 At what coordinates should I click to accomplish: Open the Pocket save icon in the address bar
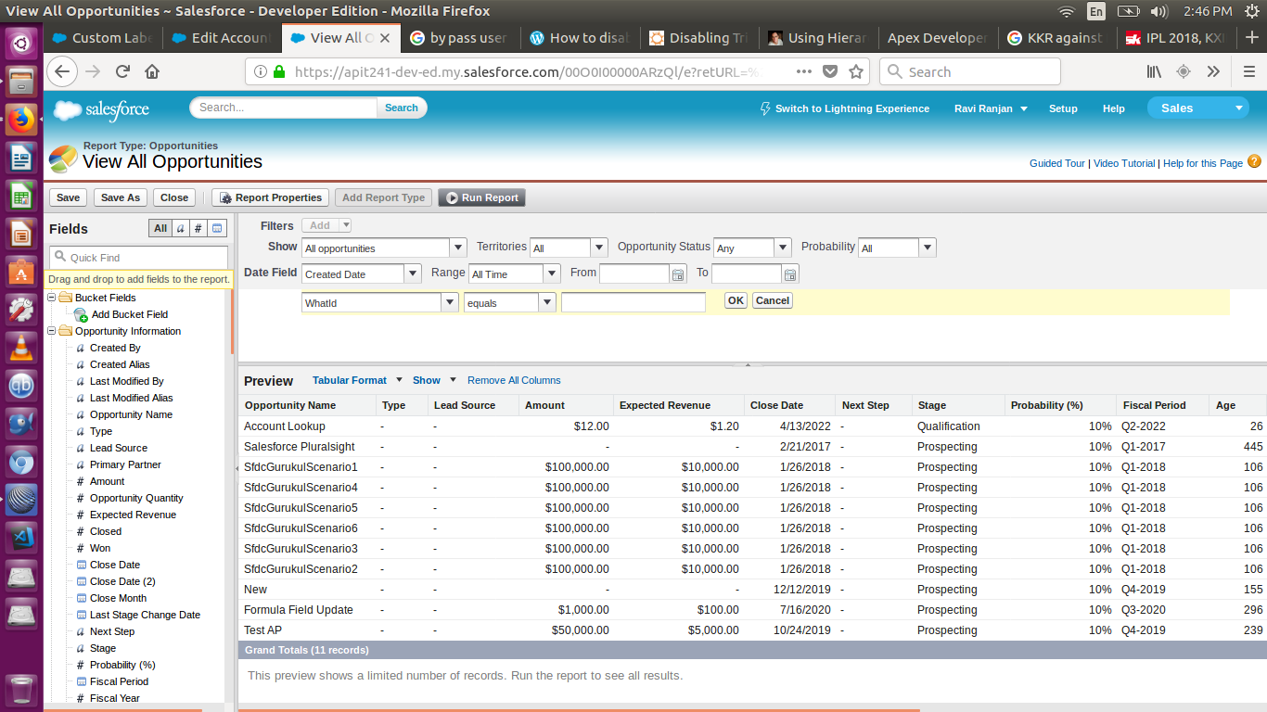click(830, 71)
